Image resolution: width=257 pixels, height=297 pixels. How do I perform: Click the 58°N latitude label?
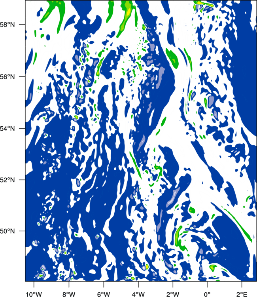(x=7, y=25)
